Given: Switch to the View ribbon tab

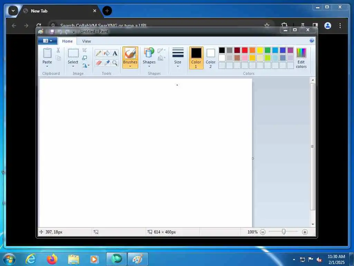Looking at the screenshot, I should pos(86,41).
